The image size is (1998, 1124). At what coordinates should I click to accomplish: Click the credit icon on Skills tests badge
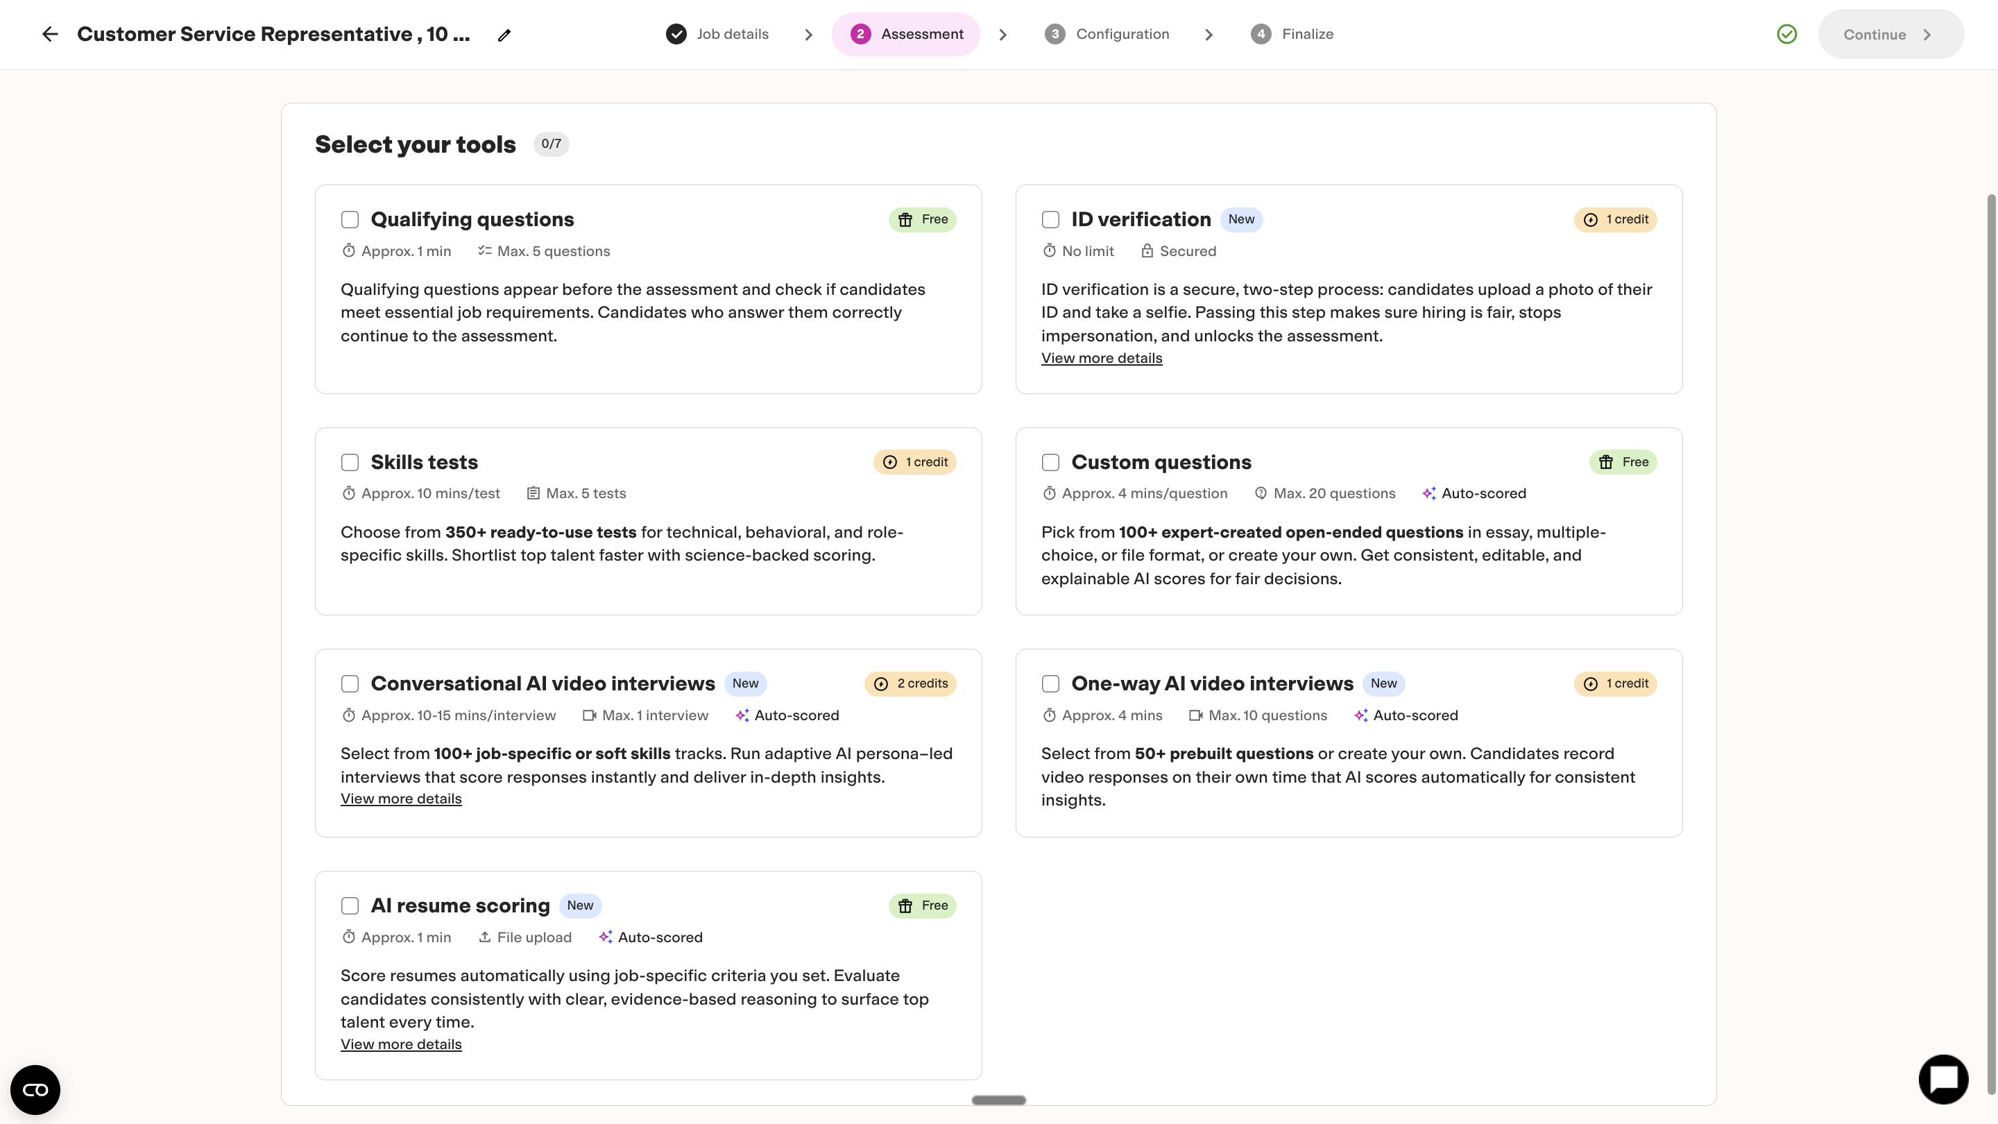click(x=890, y=462)
